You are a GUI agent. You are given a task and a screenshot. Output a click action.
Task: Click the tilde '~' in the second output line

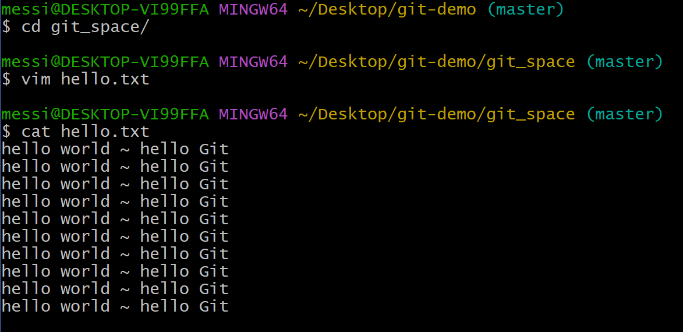coord(125,167)
